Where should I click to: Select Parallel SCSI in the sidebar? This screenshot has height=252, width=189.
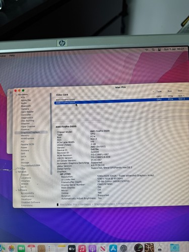[27, 144]
